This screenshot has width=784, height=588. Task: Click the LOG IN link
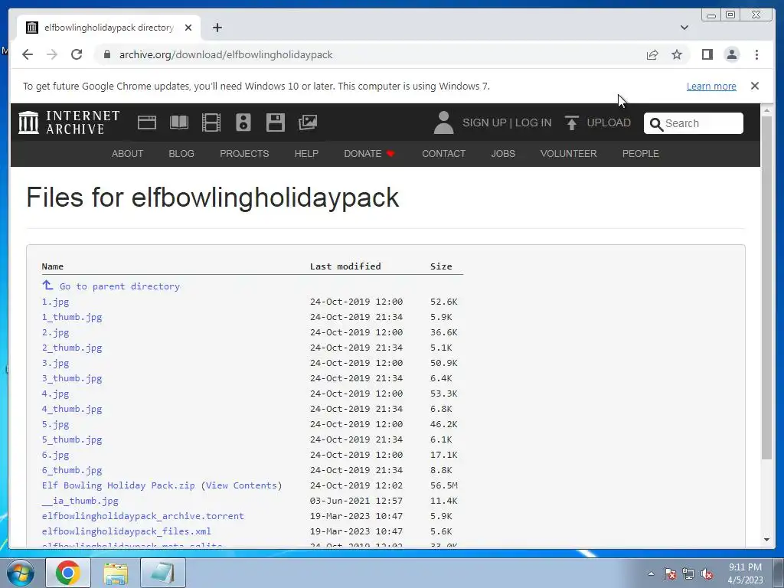pos(533,122)
